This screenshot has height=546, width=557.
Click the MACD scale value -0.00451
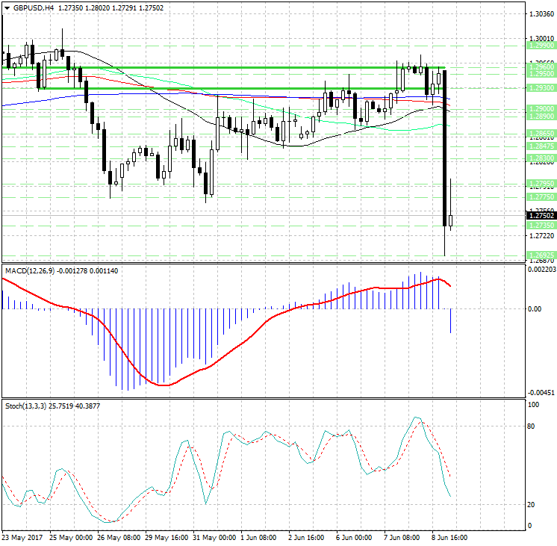tap(541, 393)
